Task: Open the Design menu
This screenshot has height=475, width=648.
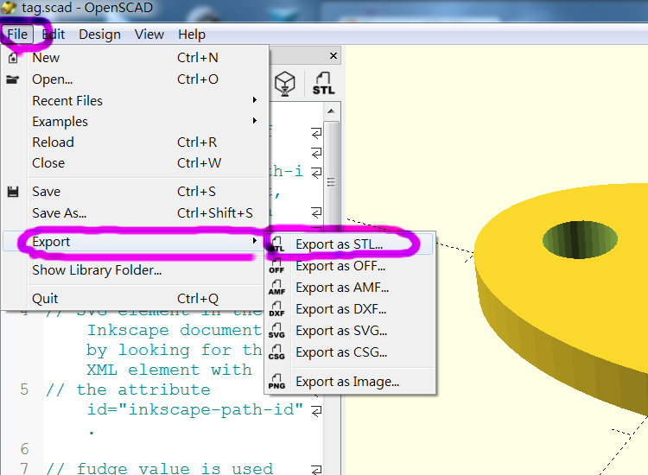Action: (x=99, y=35)
